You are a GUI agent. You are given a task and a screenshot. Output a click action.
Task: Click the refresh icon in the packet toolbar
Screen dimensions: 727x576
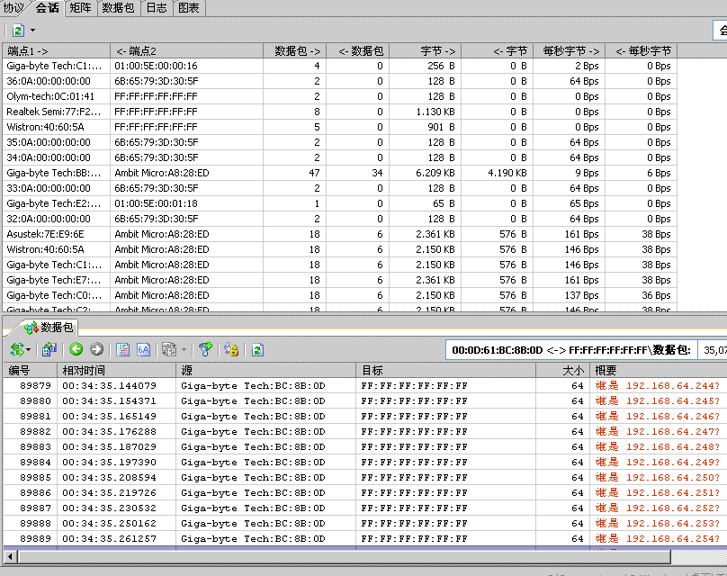pyautogui.click(x=258, y=349)
